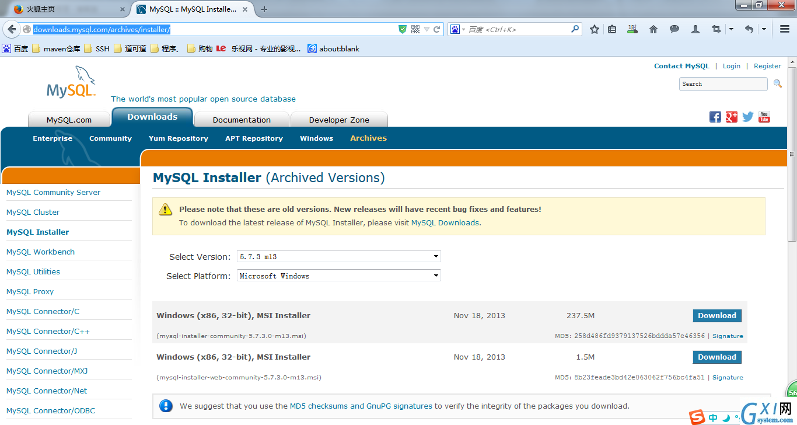Open the user account silhouette icon
The width and height of the screenshot is (797, 425).
click(695, 29)
